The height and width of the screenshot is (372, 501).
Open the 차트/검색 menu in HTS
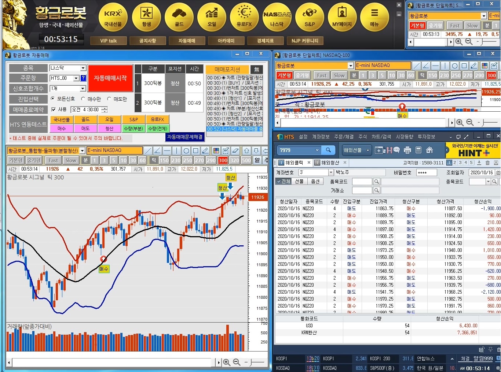point(381,137)
